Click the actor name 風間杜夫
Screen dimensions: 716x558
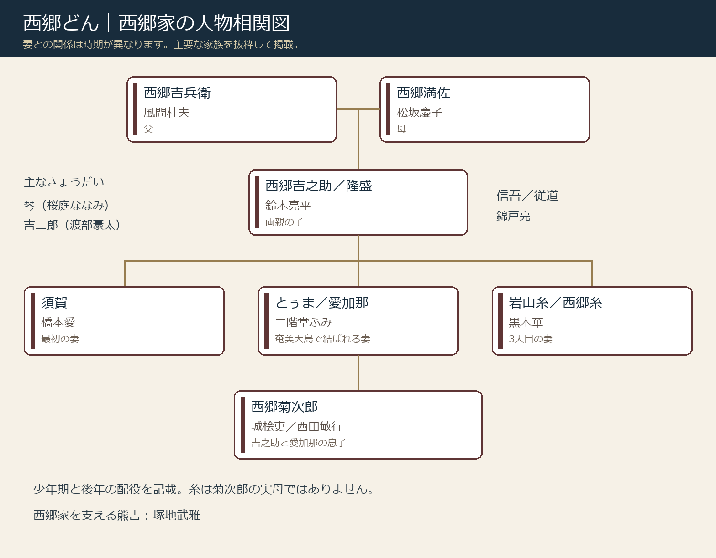167,113
